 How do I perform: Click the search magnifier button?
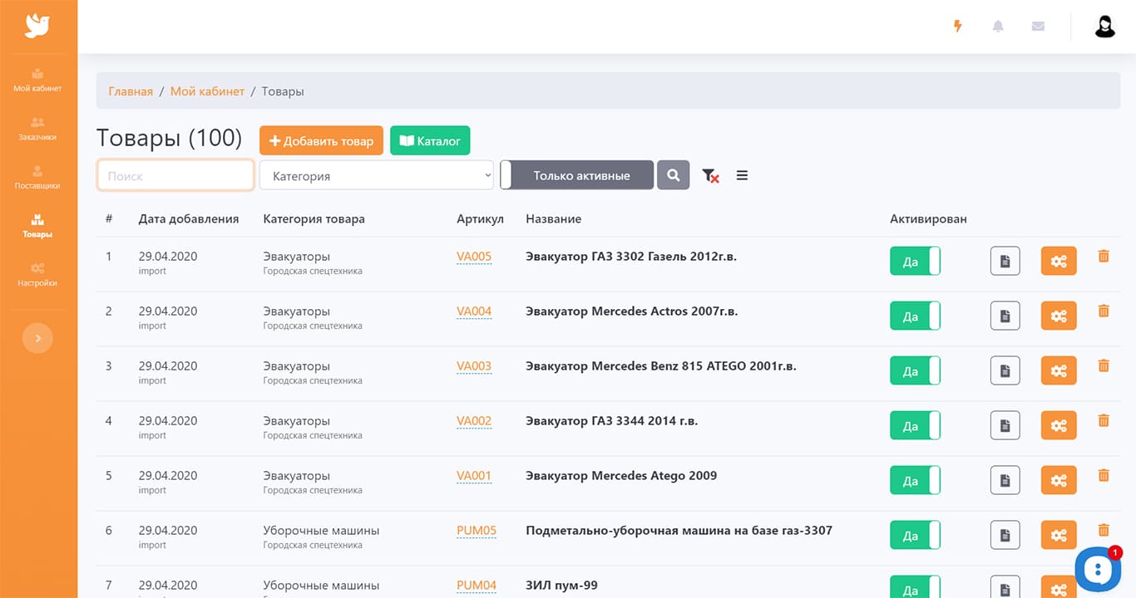pyautogui.click(x=673, y=175)
